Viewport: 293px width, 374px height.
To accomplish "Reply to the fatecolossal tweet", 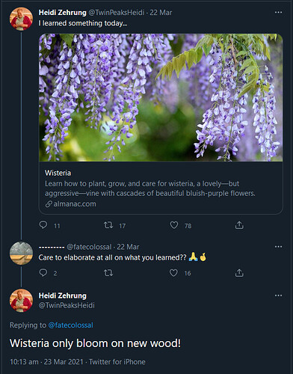I will tap(43, 272).
